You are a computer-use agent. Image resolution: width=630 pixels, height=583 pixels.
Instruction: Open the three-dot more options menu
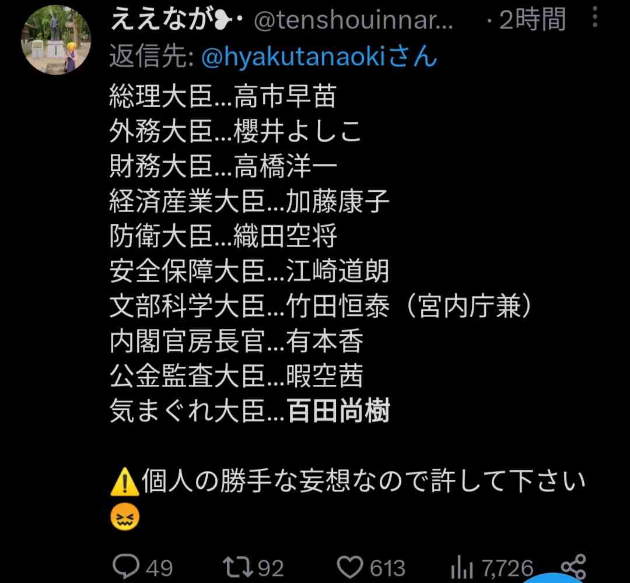point(595,17)
